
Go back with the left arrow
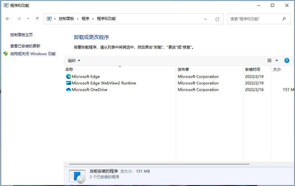(8, 19)
